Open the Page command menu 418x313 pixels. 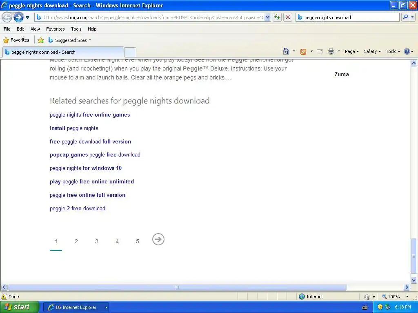tap(351, 51)
